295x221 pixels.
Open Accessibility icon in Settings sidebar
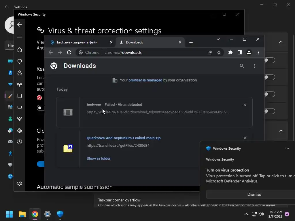[x=10, y=153]
